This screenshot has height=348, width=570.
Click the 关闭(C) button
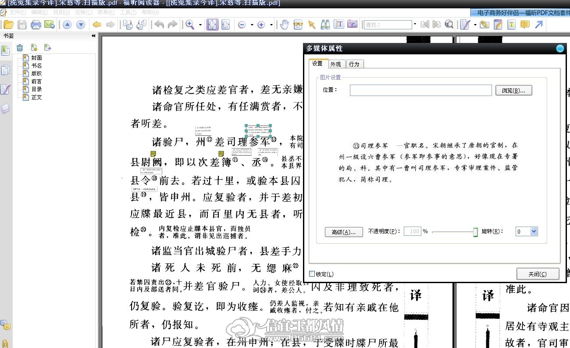tap(538, 274)
